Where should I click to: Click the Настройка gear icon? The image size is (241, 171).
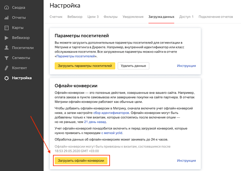(6, 78)
